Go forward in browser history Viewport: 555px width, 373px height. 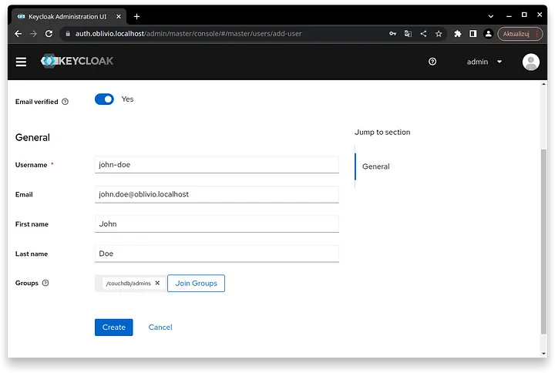34,34
